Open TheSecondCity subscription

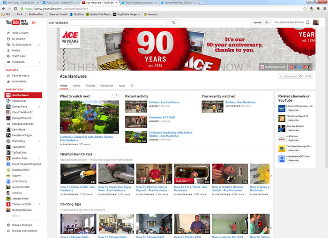(22, 204)
